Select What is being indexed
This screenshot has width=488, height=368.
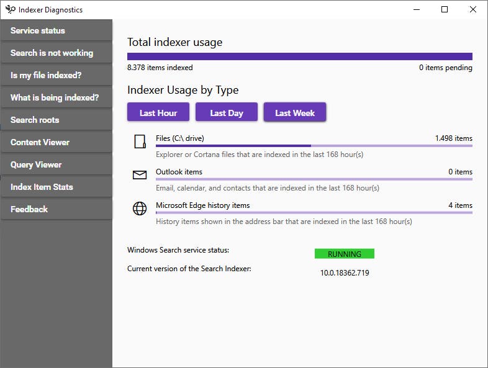tap(56, 97)
